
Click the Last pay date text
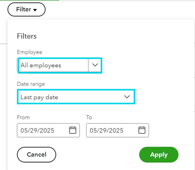coord(39,97)
